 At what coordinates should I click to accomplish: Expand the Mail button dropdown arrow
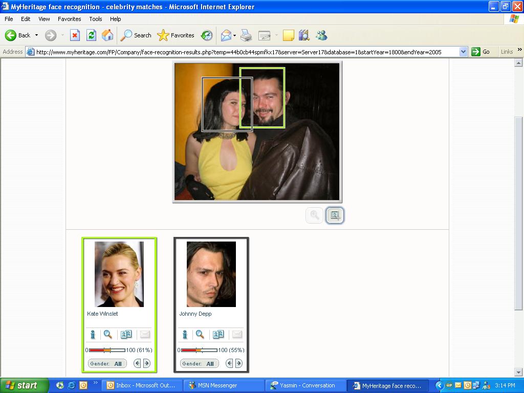234,35
